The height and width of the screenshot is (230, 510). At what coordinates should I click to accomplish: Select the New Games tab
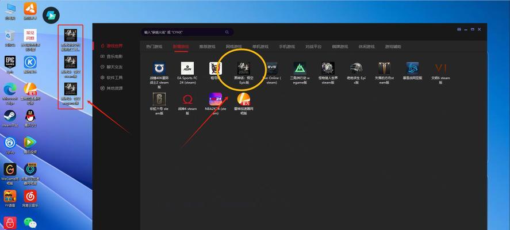[181, 47]
